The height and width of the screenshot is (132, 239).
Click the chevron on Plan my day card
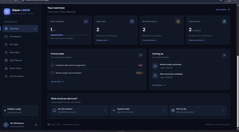223,110
